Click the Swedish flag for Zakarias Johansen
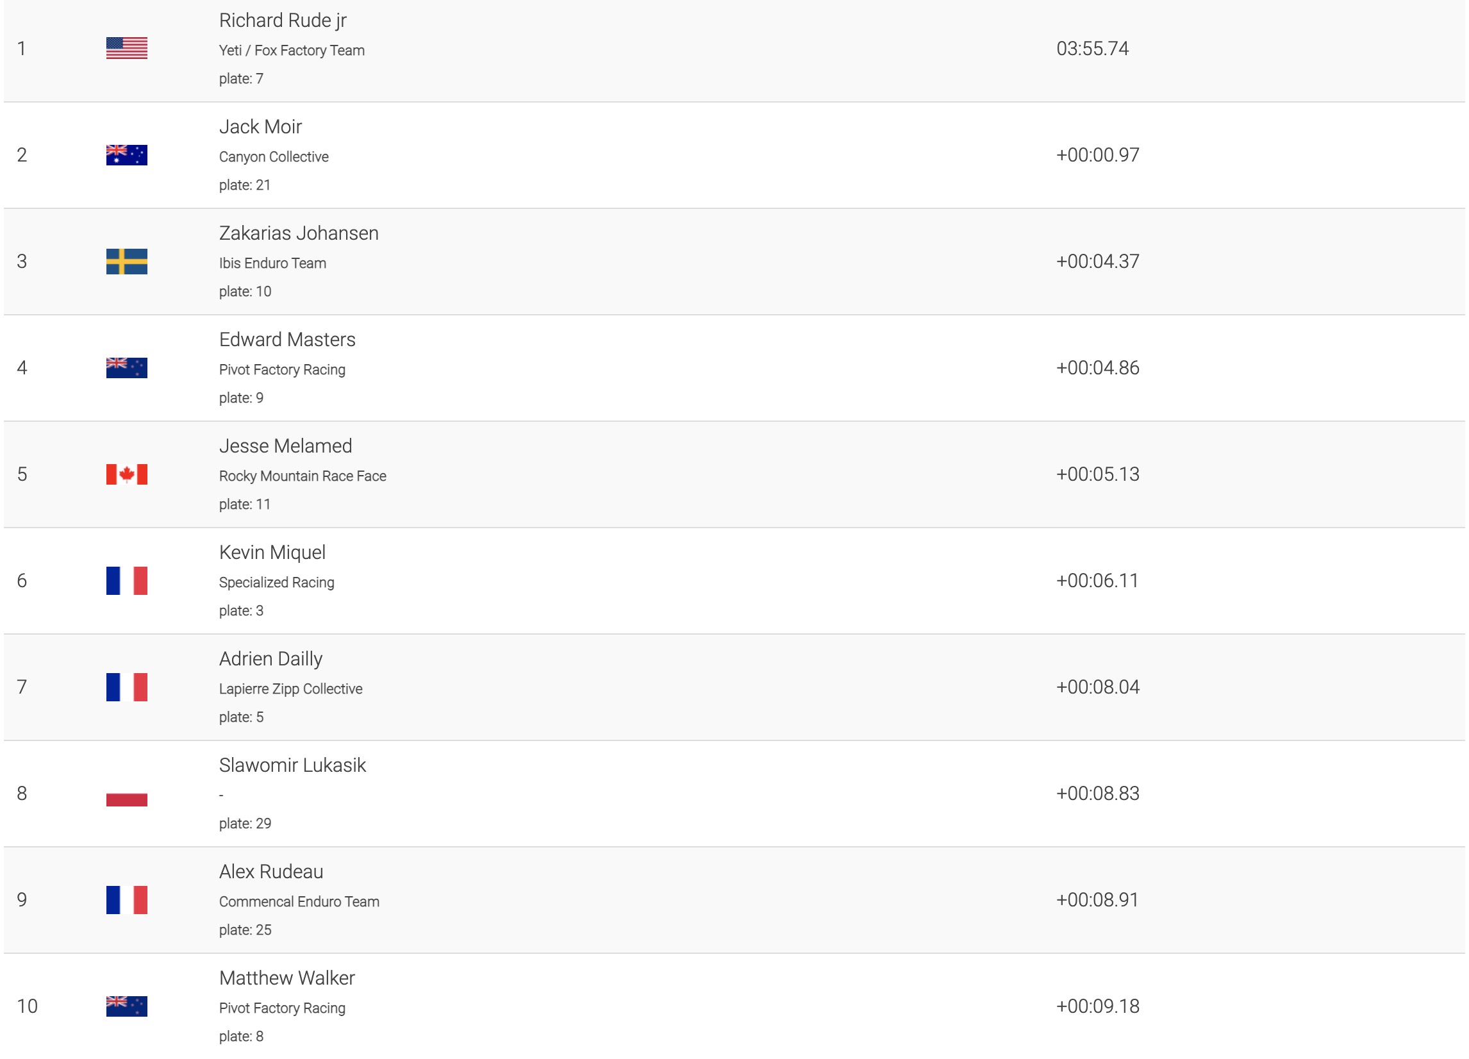 point(126,261)
